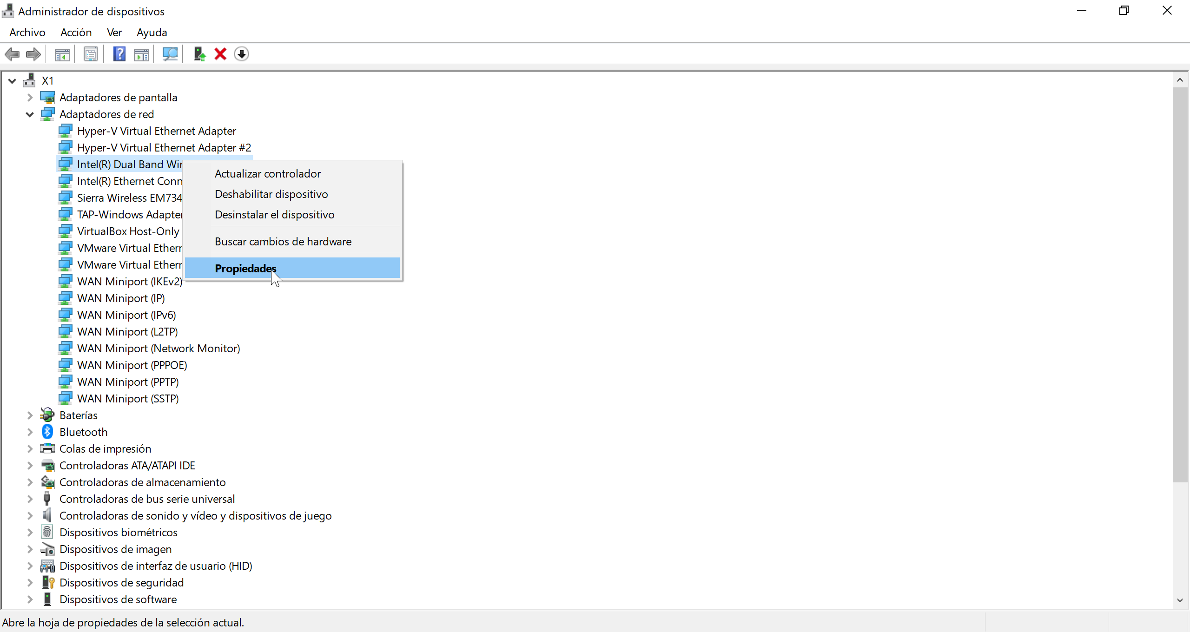Expand Dispositivos de seguridad category
This screenshot has height=632, width=1190.
point(30,583)
